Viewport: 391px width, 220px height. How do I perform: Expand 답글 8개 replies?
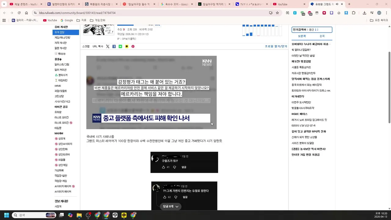pyautogui.click(x=171, y=207)
